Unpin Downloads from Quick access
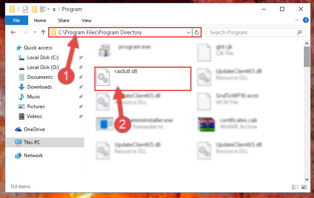The image size is (314, 198). click(x=81, y=87)
